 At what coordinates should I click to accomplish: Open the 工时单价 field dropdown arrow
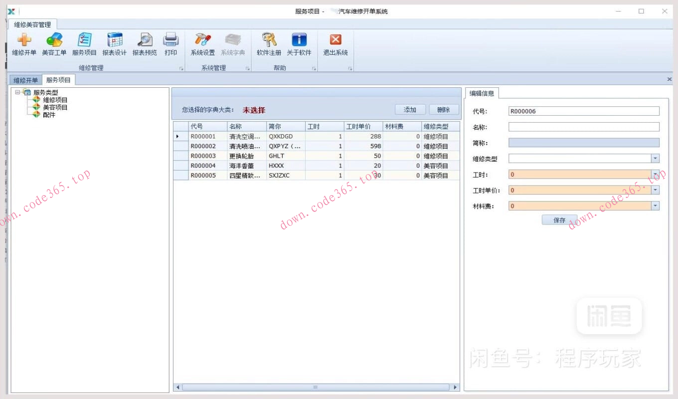[x=655, y=190]
